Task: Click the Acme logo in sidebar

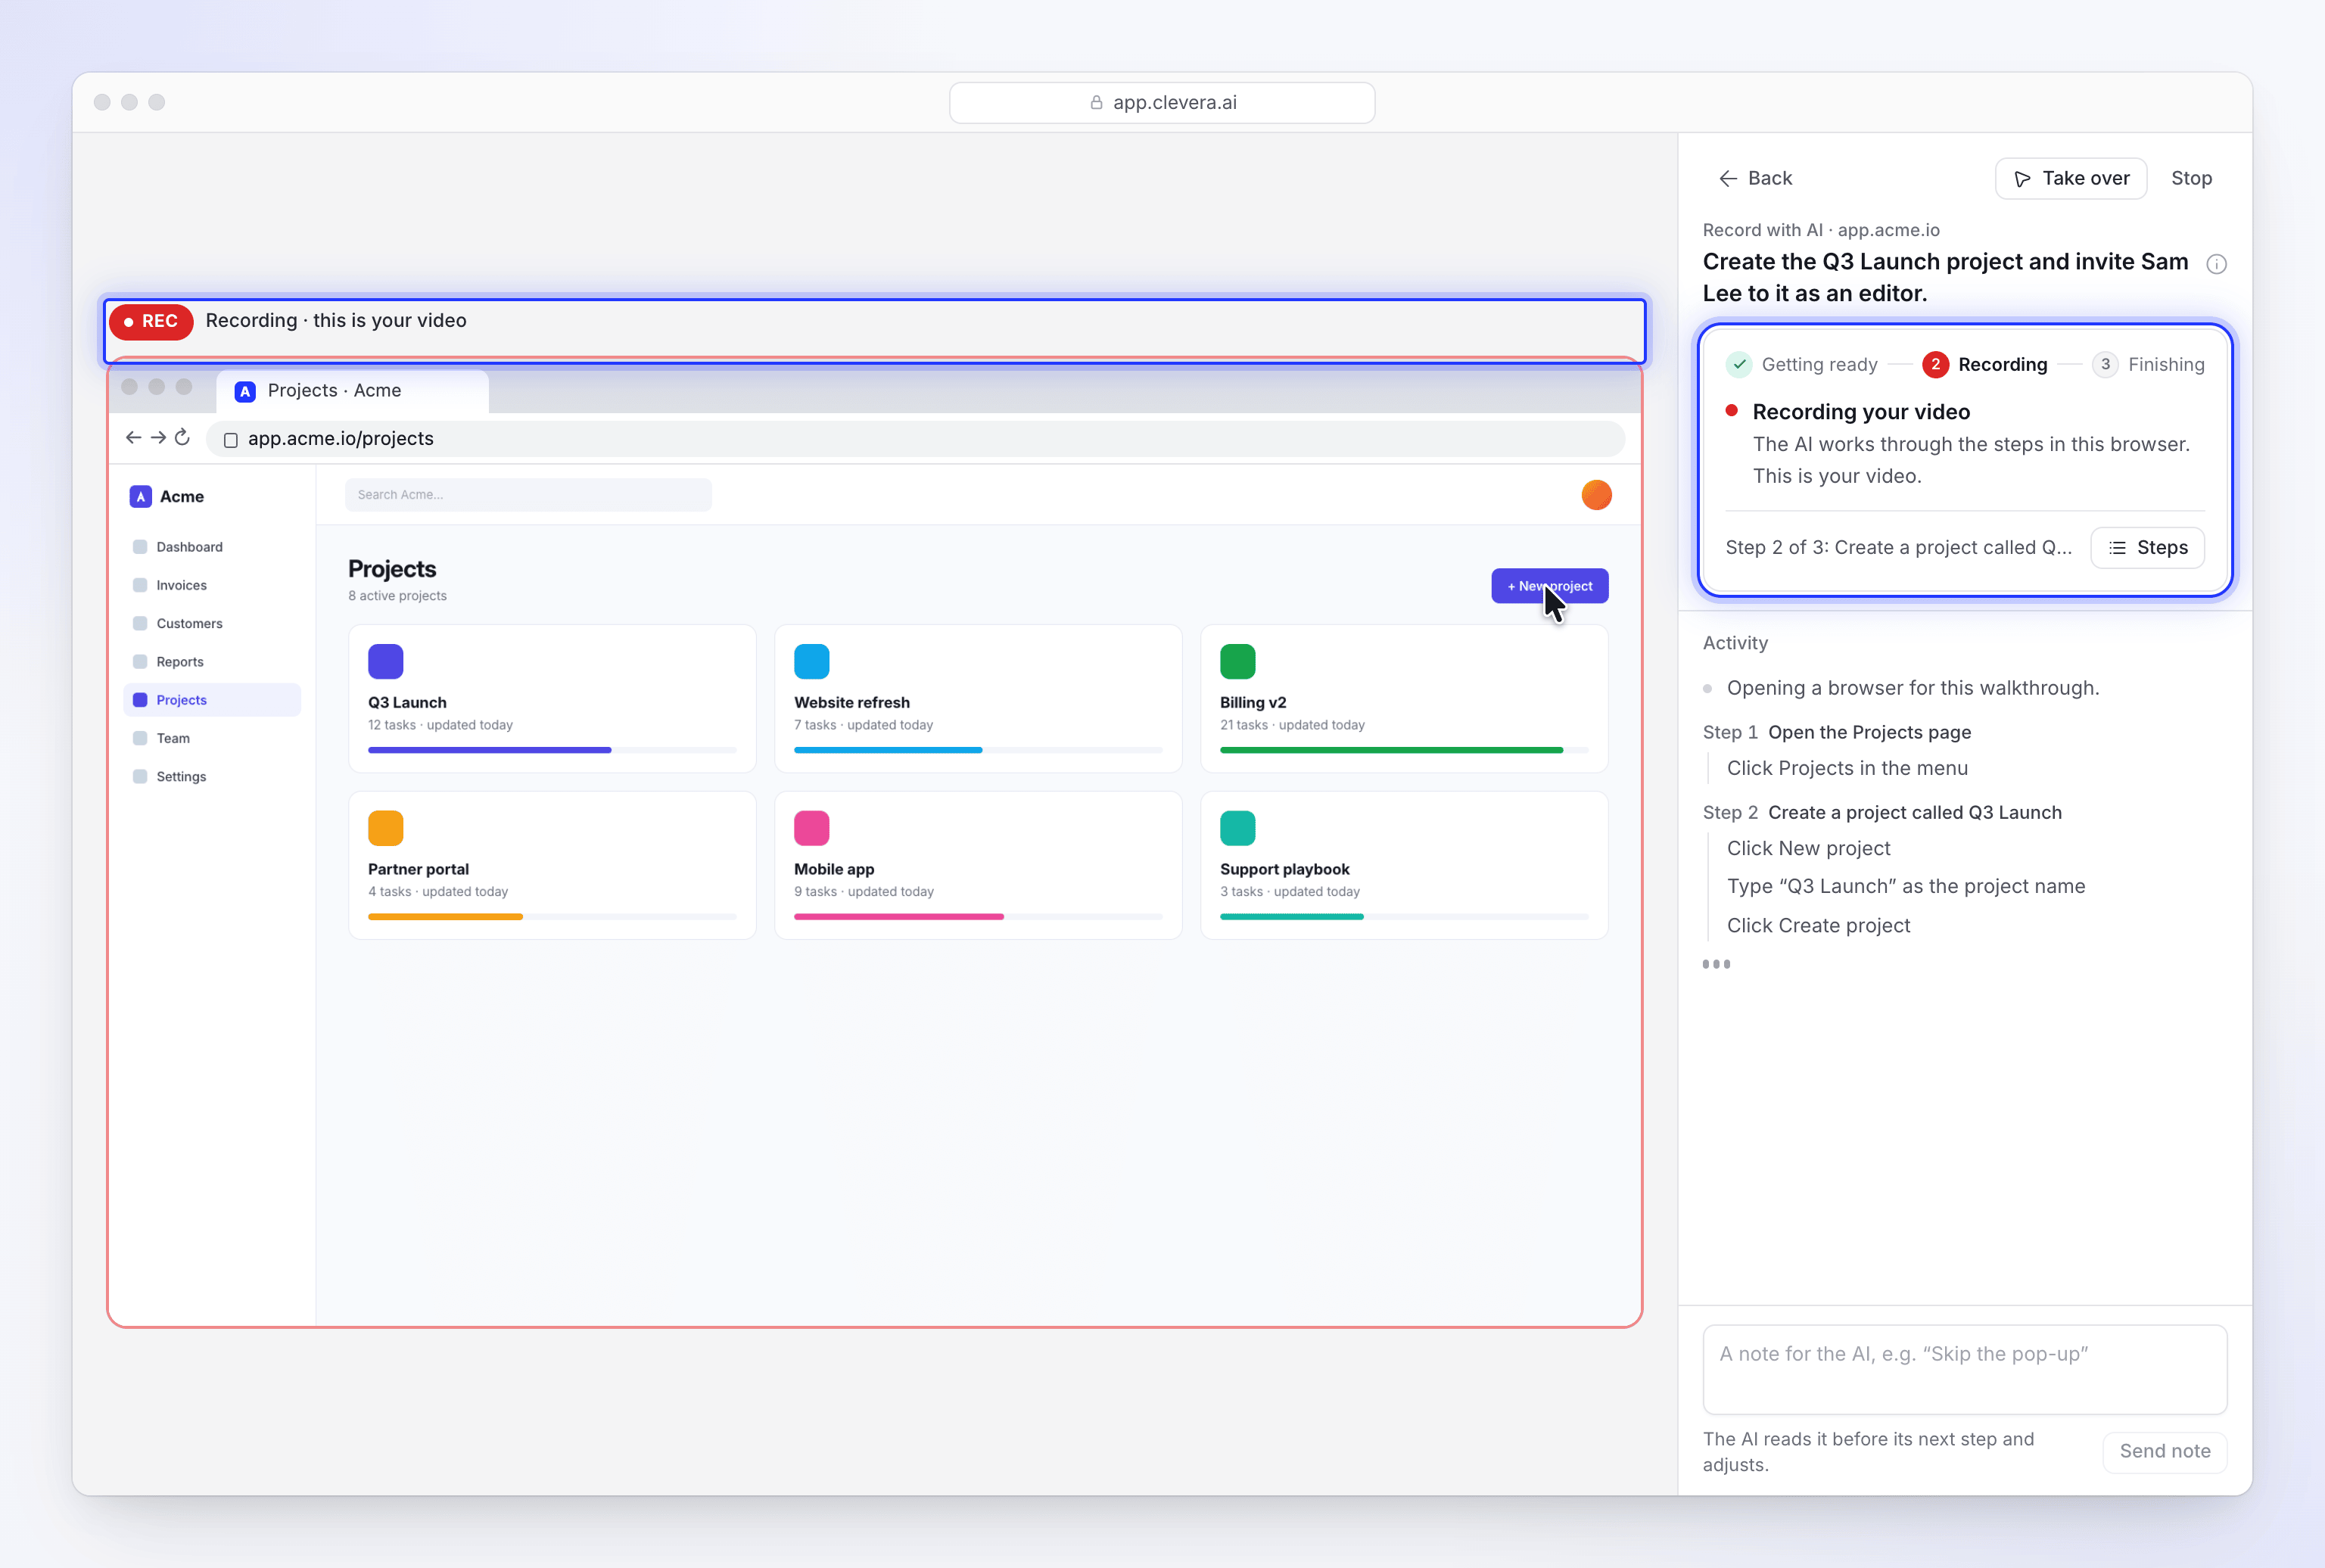Action: pyautogui.click(x=141, y=497)
